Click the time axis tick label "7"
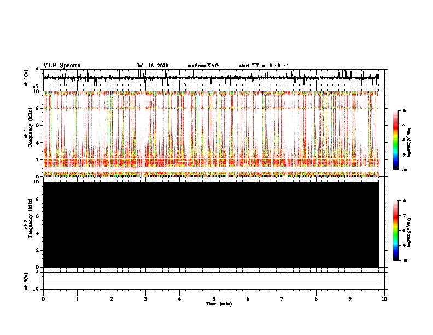Screen dimensions: 433x335 [x=282, y=299]
